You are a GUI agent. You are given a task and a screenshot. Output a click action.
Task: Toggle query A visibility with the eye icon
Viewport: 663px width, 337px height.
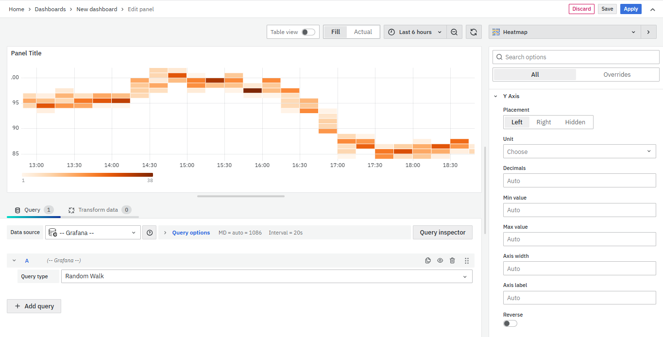click(x=440, y=261)
